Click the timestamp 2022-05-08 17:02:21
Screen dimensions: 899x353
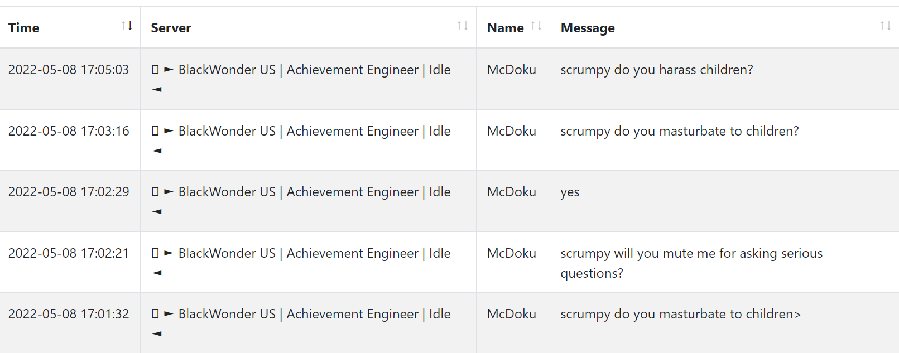click(x=69, y=253)
